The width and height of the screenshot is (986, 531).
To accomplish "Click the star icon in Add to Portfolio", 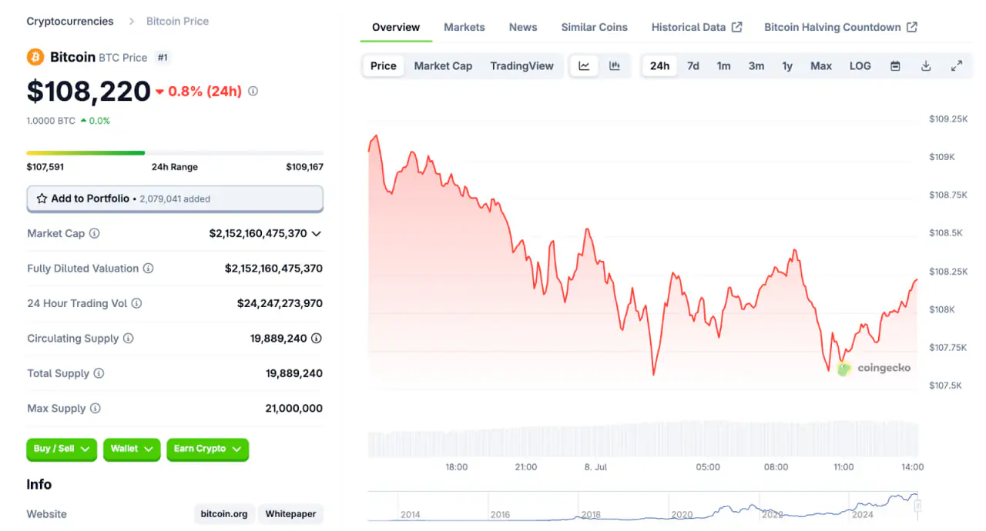I will tap(42, 199).
